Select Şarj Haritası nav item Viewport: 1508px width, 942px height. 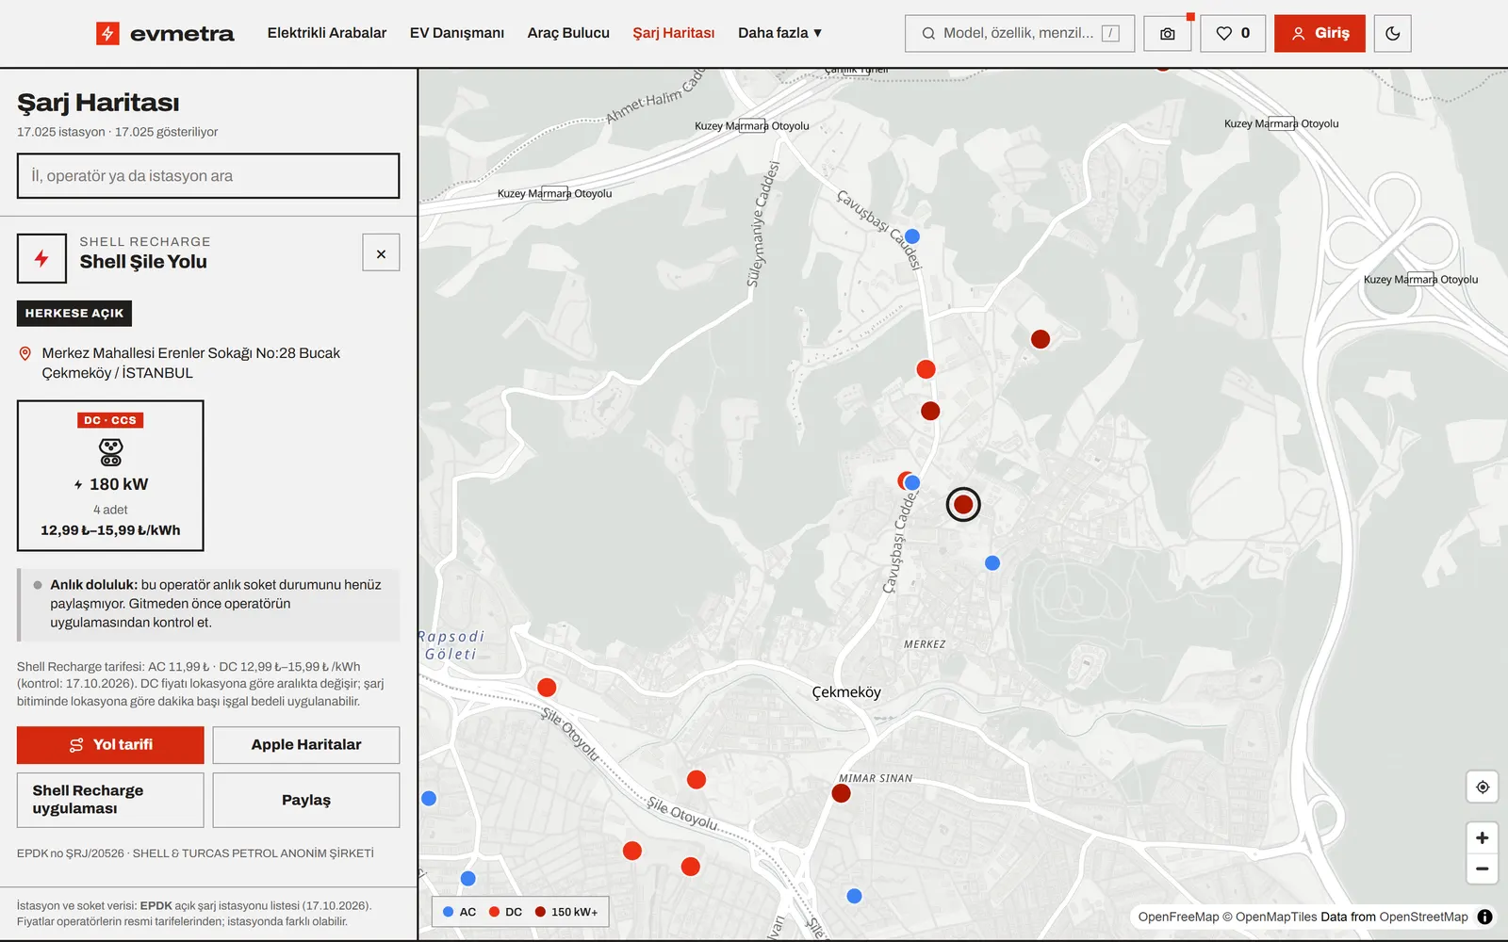click(674, 33)
